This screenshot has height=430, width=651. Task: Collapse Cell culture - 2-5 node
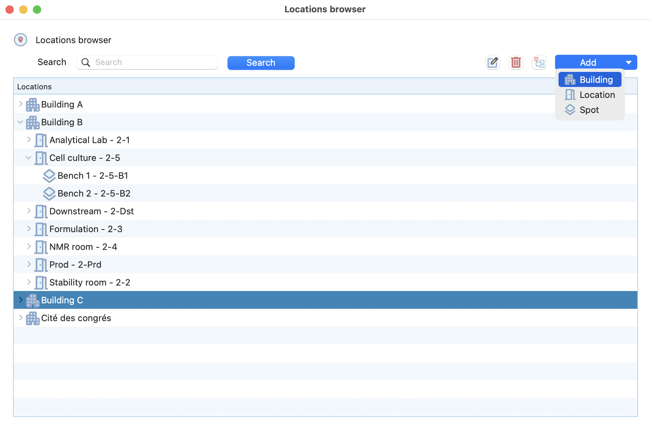click(x=29, y=157)
